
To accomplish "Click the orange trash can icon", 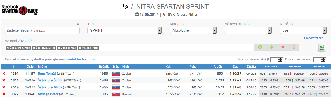I will pyautogui.click(x=294, y=47).
